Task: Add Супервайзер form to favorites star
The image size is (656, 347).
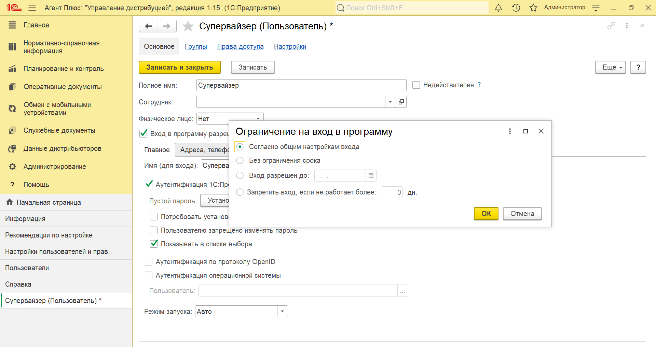Action: (x=188, y=26)
